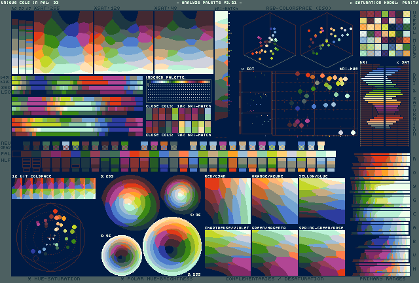Click the 'Primary Ranges' footer label
Image resolution: width=419 pixels, height=283 pixels.
[382, 278]
